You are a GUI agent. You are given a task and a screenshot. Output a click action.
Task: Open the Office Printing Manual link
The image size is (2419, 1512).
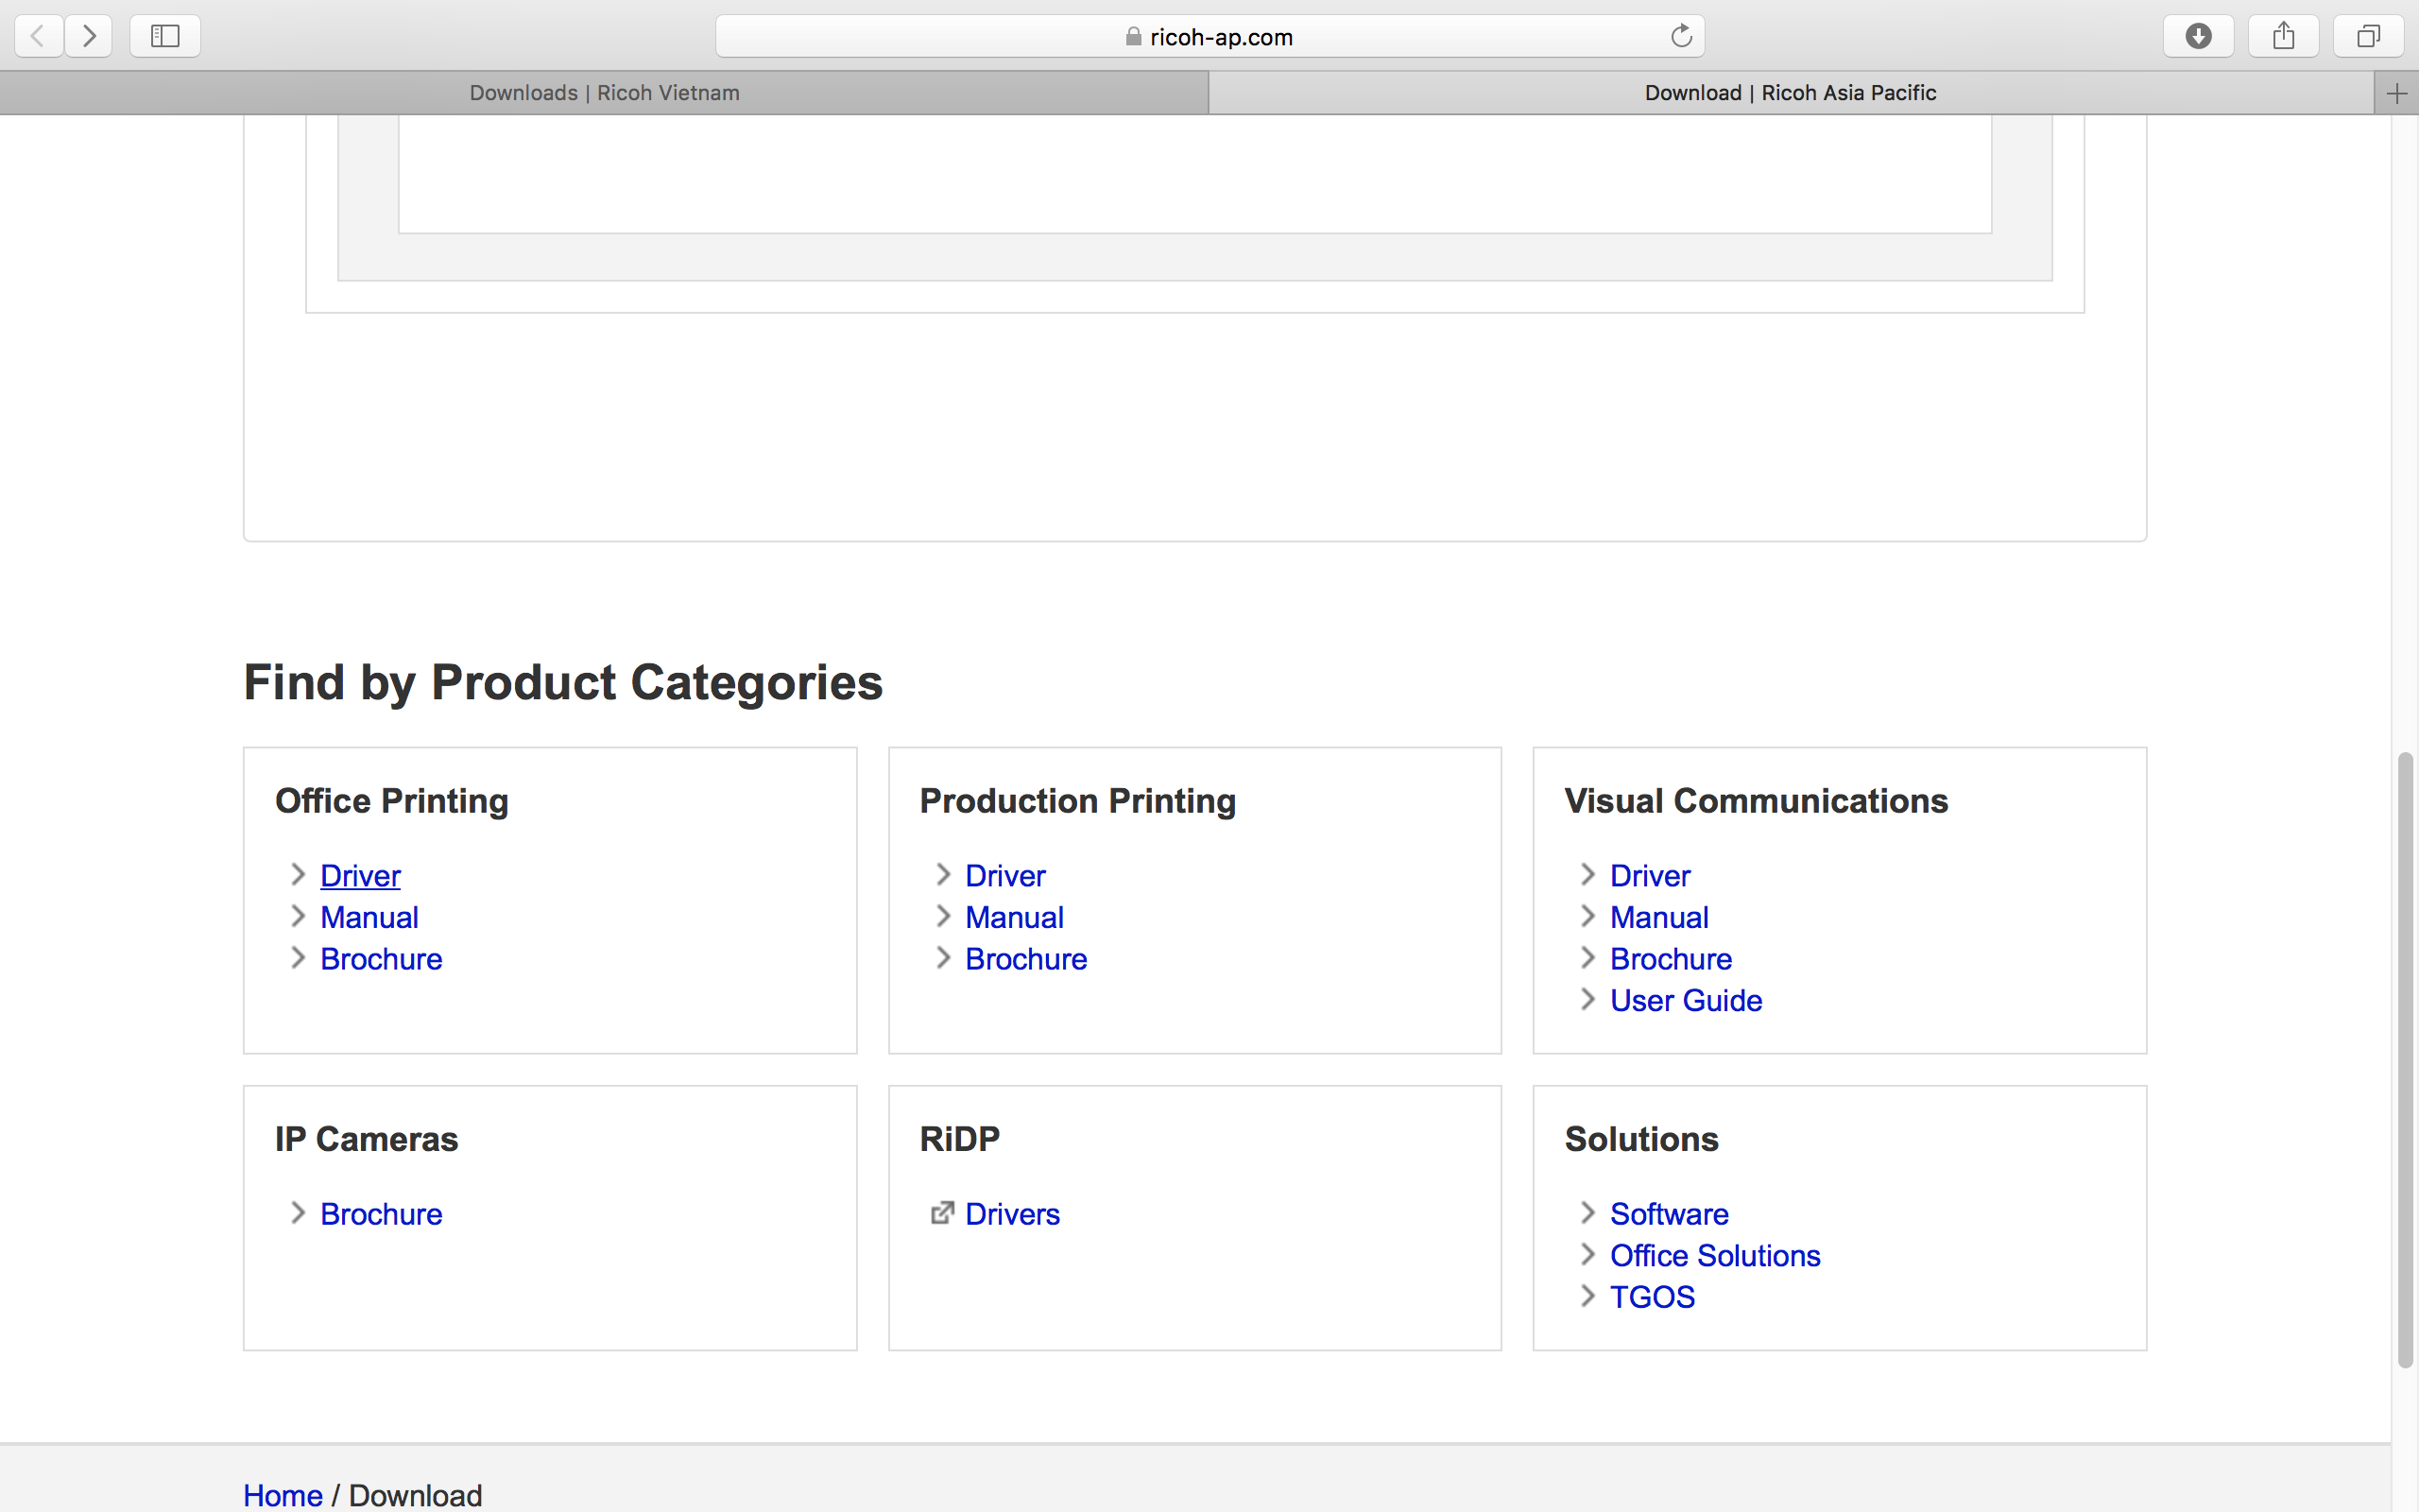[369, 917]
